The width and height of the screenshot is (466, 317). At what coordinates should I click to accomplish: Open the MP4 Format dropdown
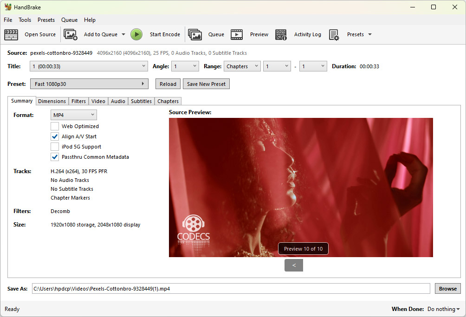pos(74,115)
